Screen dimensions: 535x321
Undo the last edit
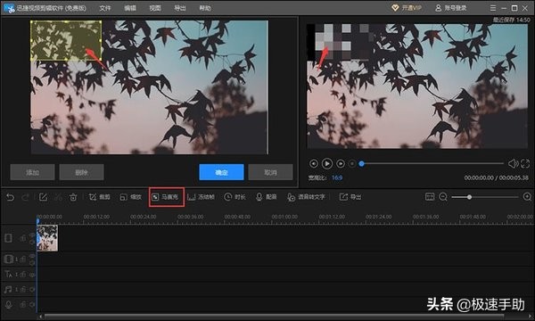click(x=10, y=197)
